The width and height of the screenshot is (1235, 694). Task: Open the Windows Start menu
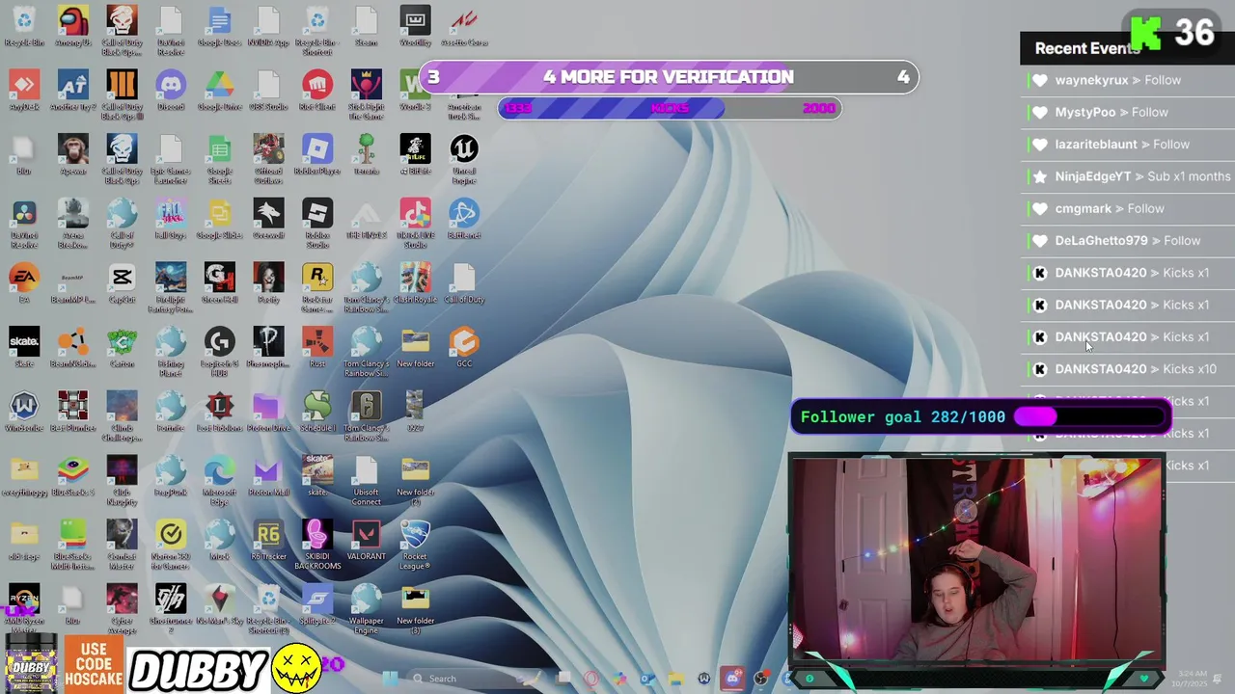pyautogui.click(x=390, y=679)
